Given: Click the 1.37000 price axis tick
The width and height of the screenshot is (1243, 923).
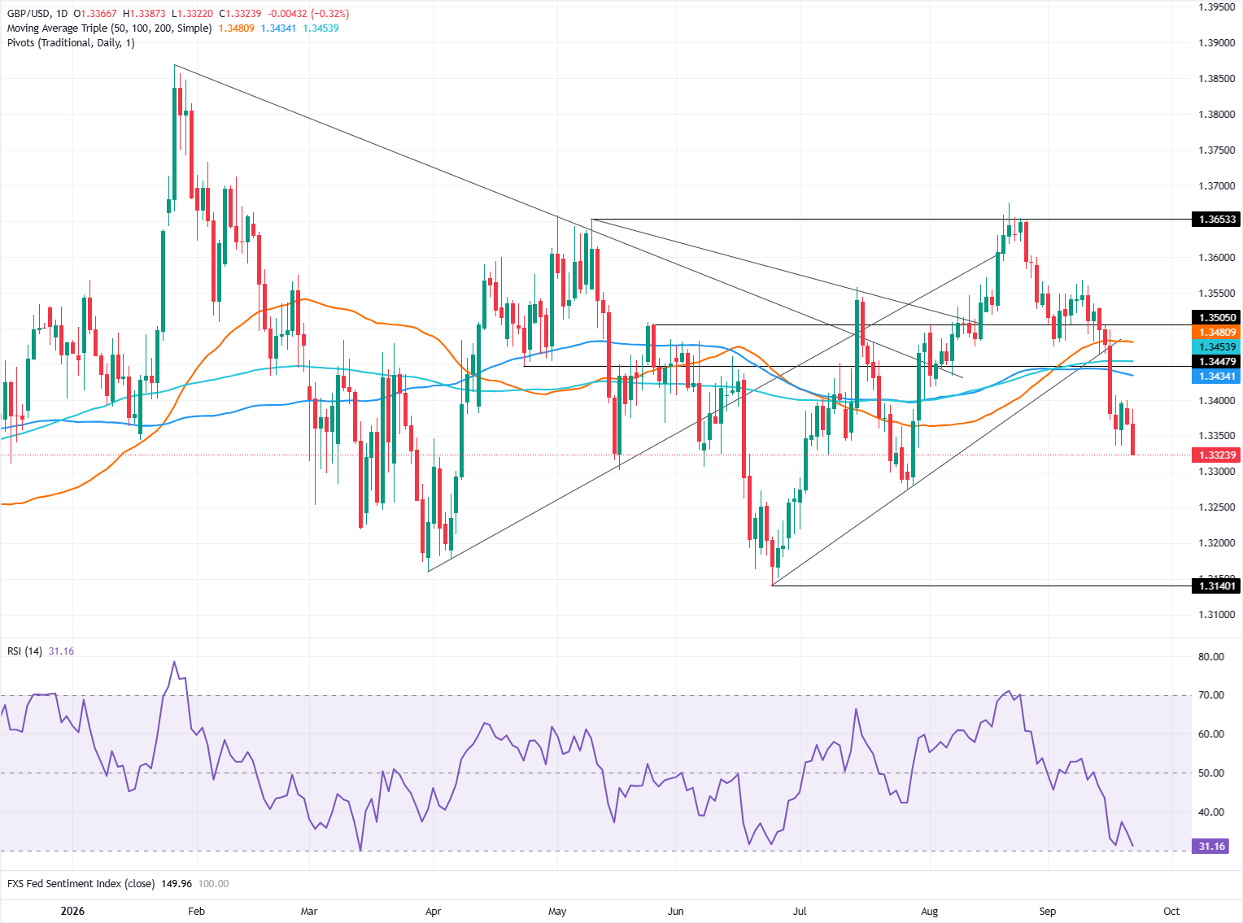Looking at the screenshot, I should point(1217,186).
